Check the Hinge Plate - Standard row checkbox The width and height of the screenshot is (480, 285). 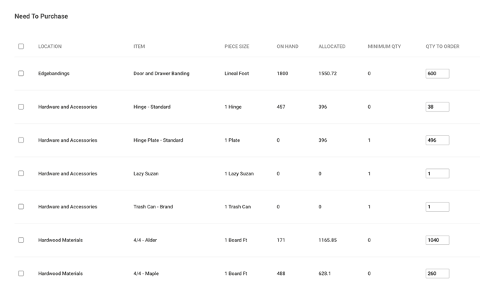pos(21,140)
